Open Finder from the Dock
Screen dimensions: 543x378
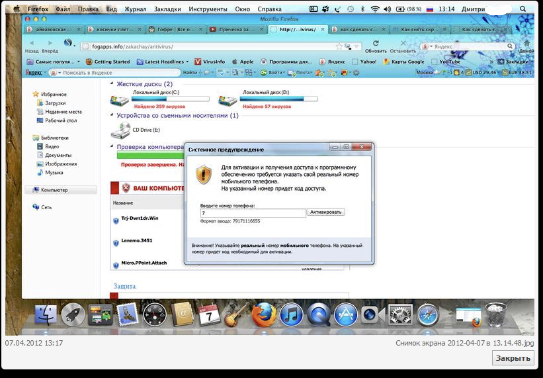click(x=46, y=314)
